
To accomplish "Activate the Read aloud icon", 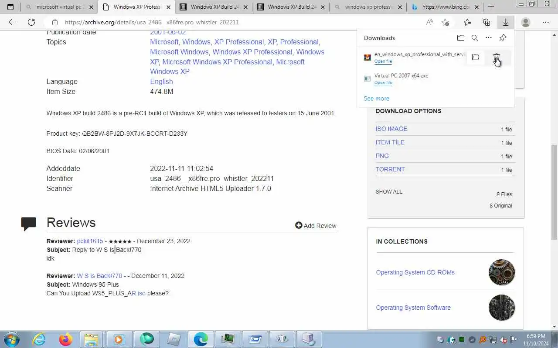I will pyautogui.click(x=429, y=22).
